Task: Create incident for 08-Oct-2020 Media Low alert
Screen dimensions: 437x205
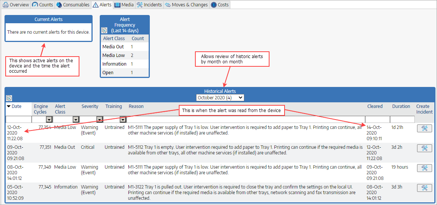Action: pos(425,168)
